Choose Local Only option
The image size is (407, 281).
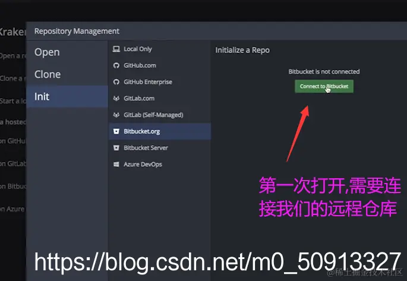(160, 49)
